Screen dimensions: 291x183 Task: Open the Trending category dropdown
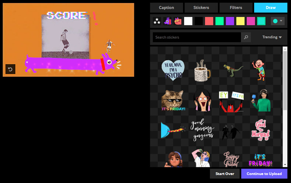tap(272, 37)
